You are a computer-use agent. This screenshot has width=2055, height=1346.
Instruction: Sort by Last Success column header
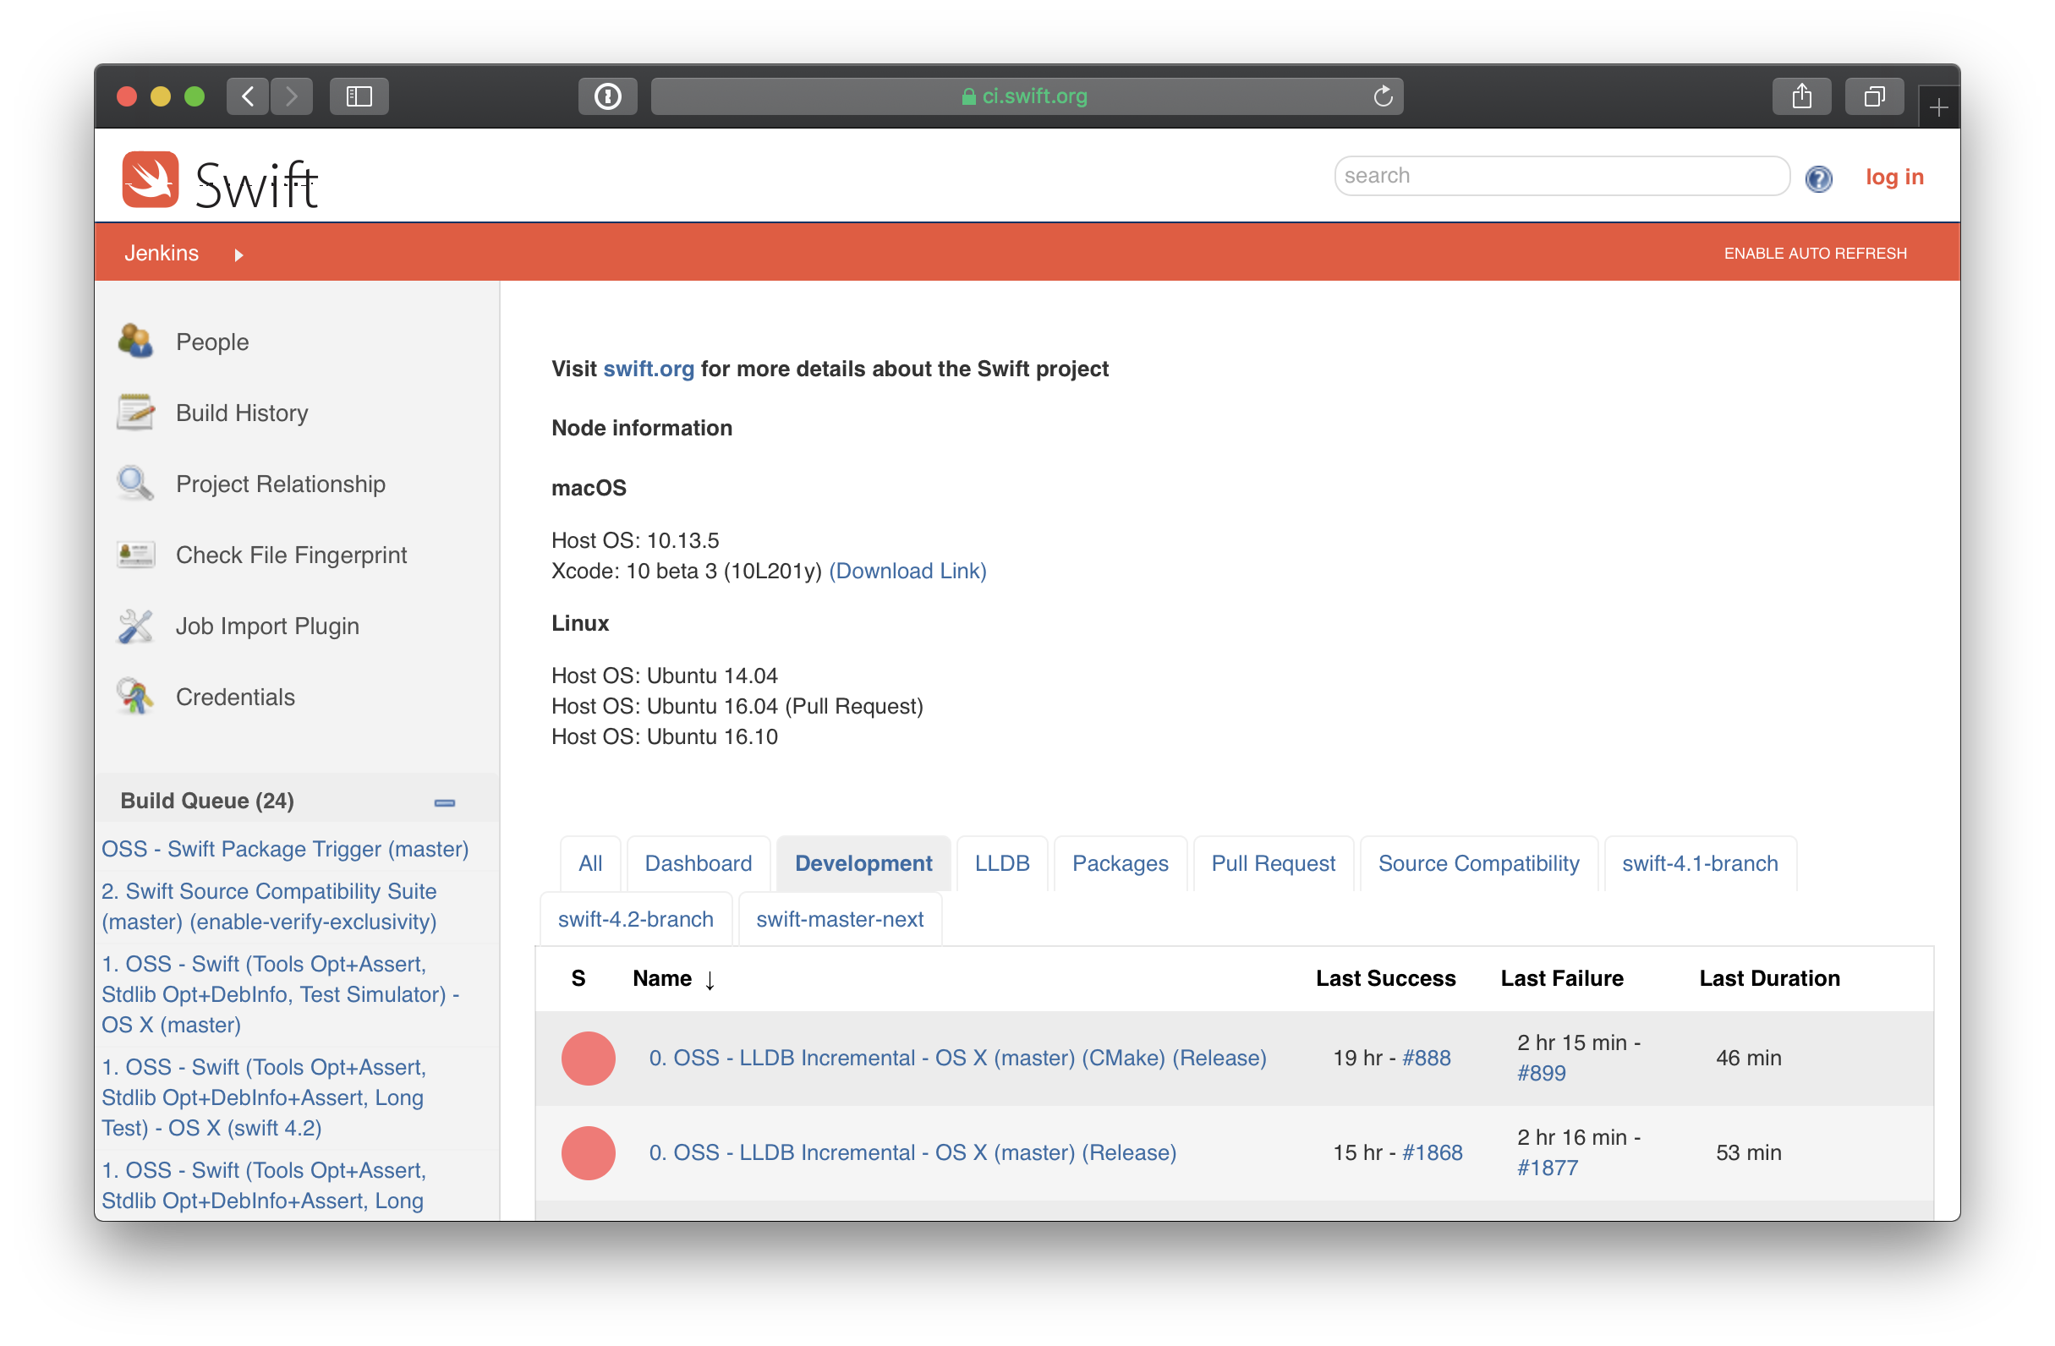(x=1386, y=978)
